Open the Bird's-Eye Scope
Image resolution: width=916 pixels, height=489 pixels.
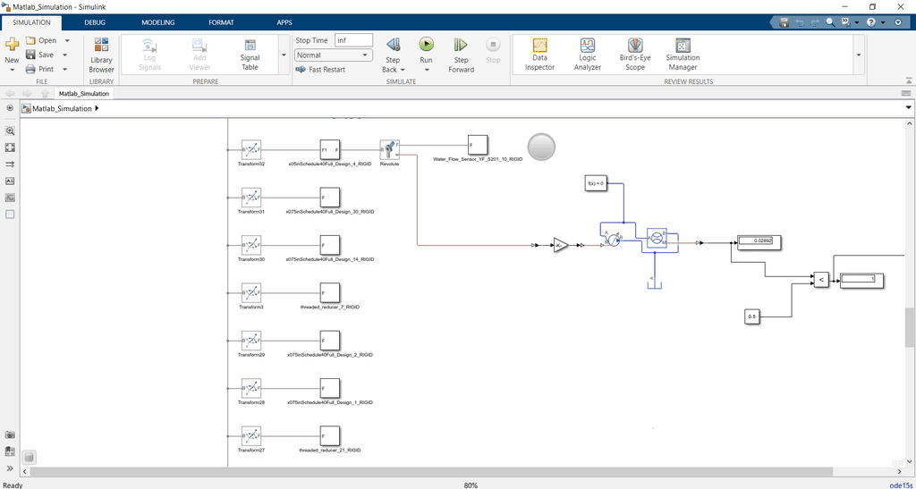pyautogui.click(x=634, y=54)
